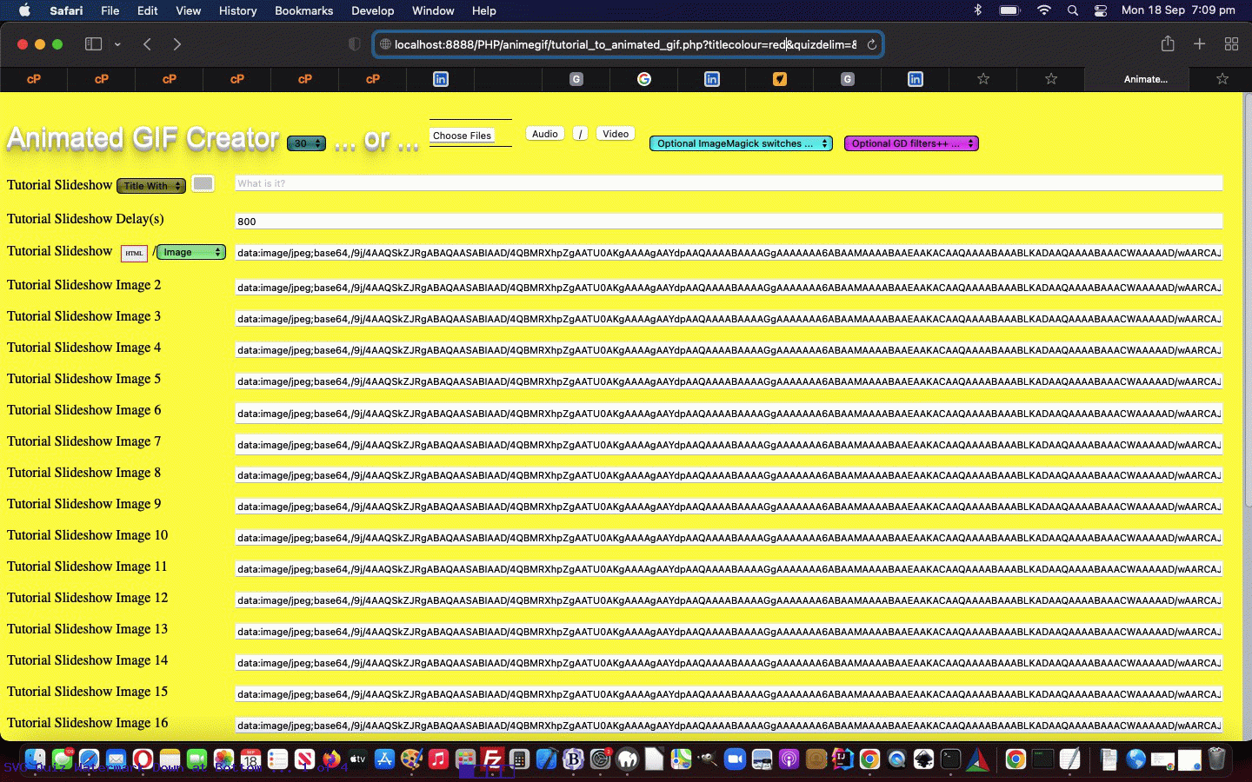Open FileZilla from the dock

[x=492, y=759]
